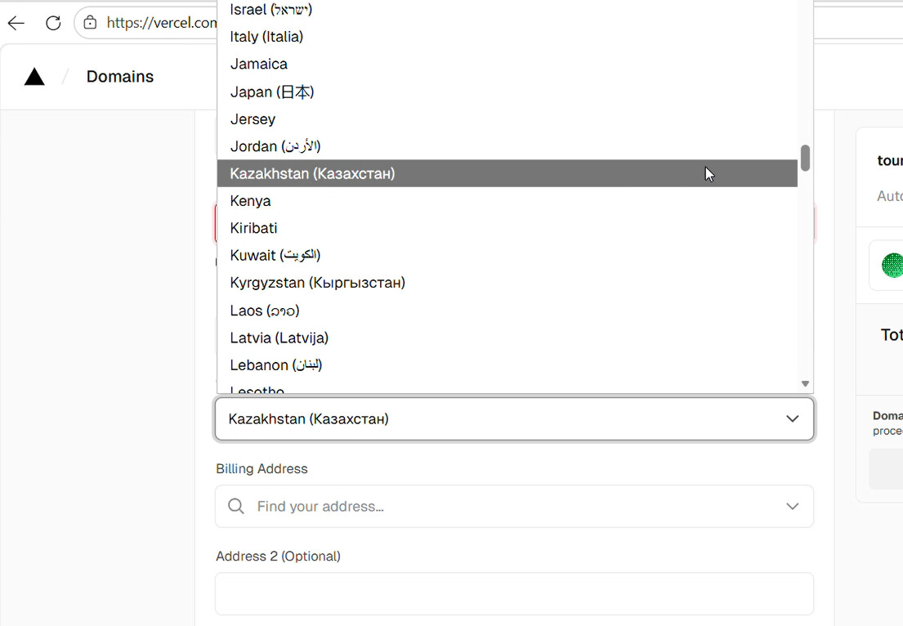Click the browser address bar URL

click(161, 23)
